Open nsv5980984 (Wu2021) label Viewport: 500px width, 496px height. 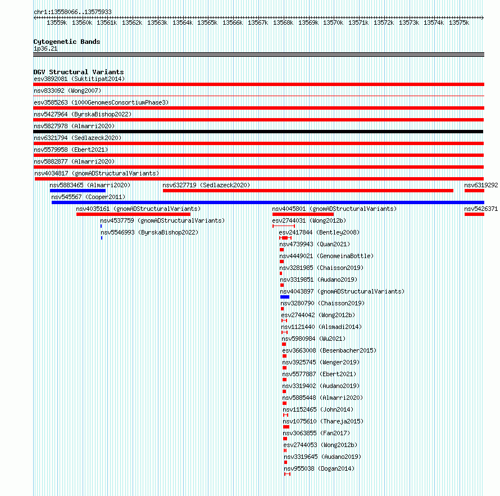(x=313, y=339)
